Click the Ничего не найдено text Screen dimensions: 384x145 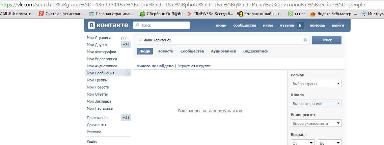155,66
